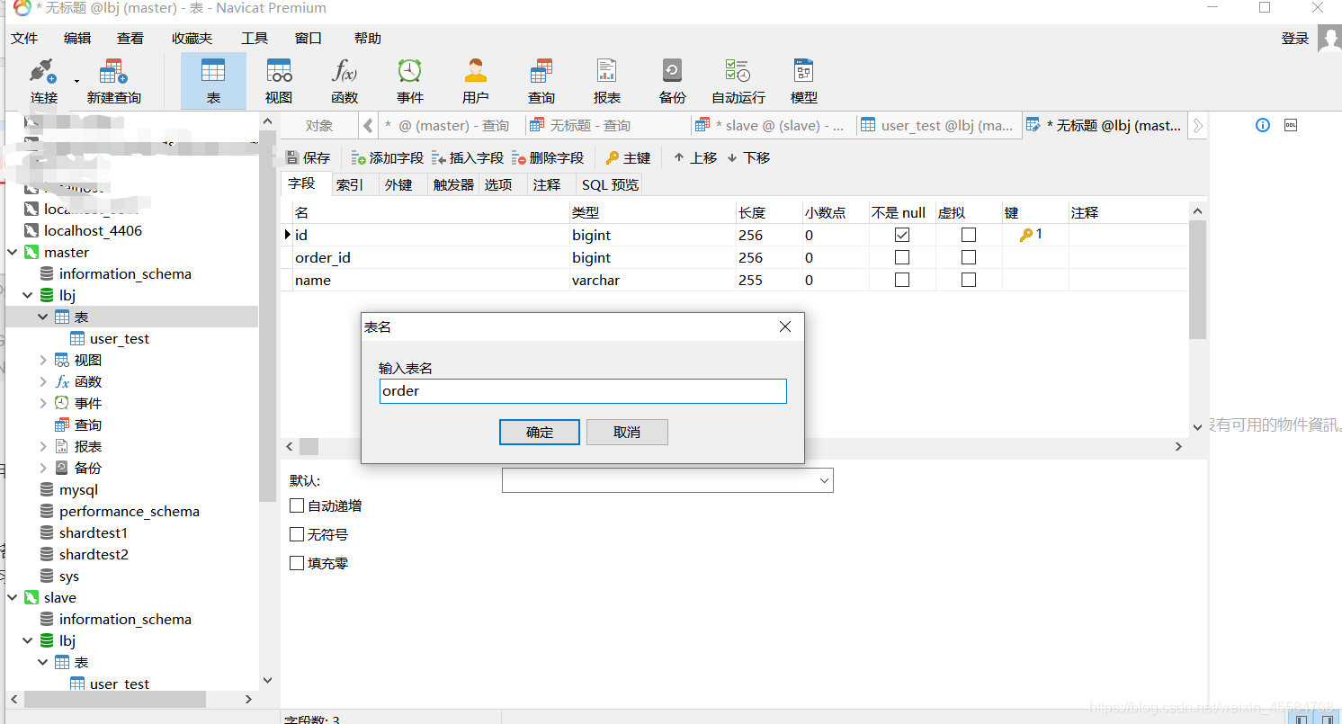This screenshot has width=1342, height=724.
Task: Open the 编辑 menu
Action: 77,39
